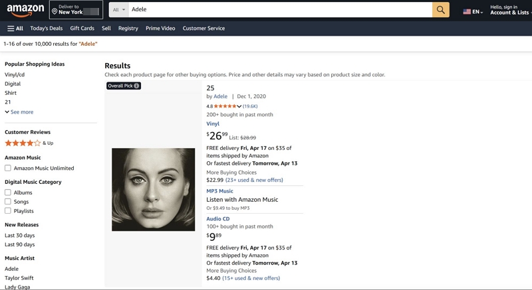Open 19.6K ratings link
This screenshot has height=290, width=532.
250,106
